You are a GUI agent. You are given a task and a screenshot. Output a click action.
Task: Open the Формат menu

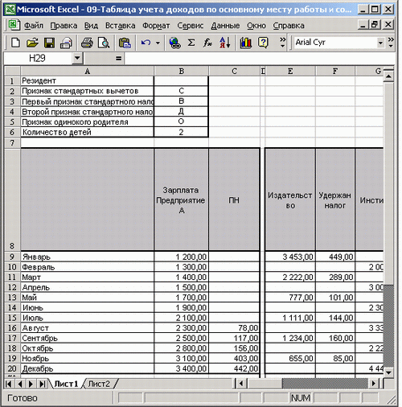pos(156,26)
